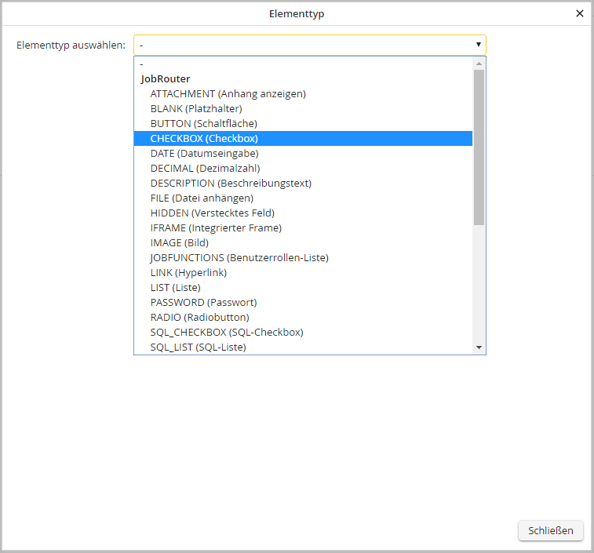Select ATTACHMENT (Anhang anzeigen) option

[228, 94]
